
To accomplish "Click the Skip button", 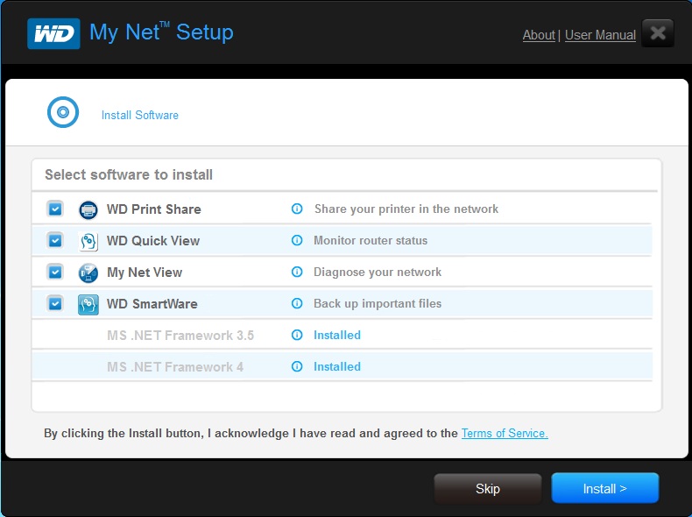I will pos(488,488).
